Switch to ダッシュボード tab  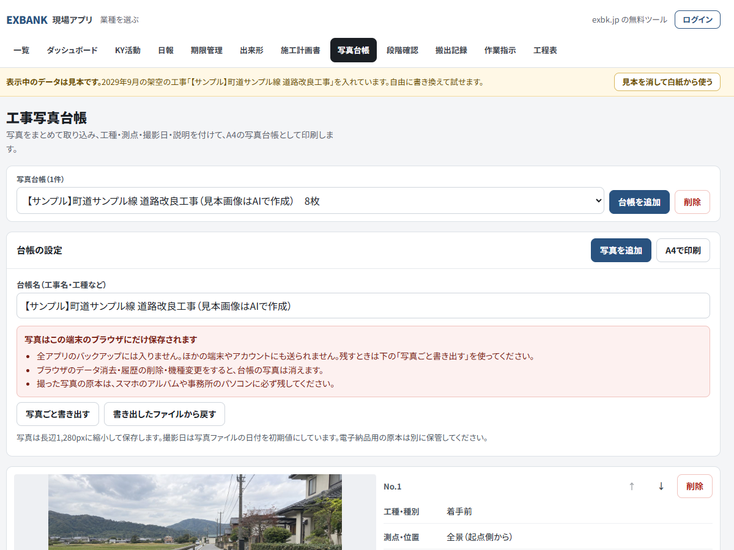pyautogui.click(x=72, y=50)
